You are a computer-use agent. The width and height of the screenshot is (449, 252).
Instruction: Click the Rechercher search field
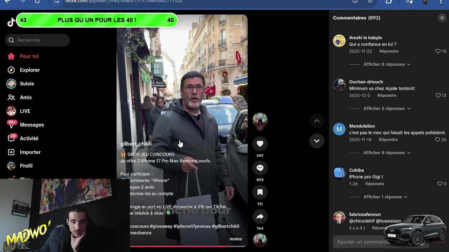coord(38,40)
